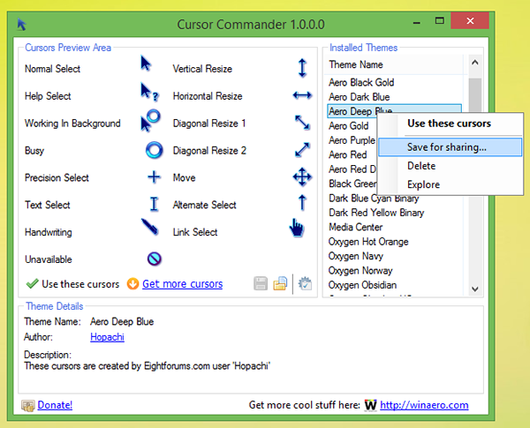The image size is (530, 428).
Task: Select the Aero Red theme
Action: (347, 154)
